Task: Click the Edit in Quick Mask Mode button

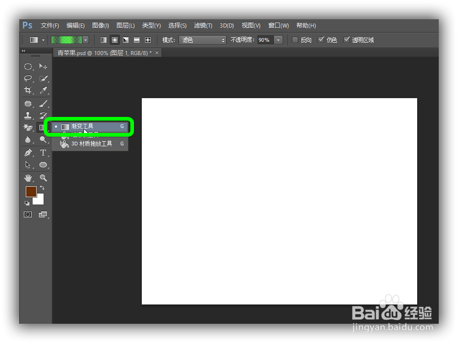Action: point(28,214)
